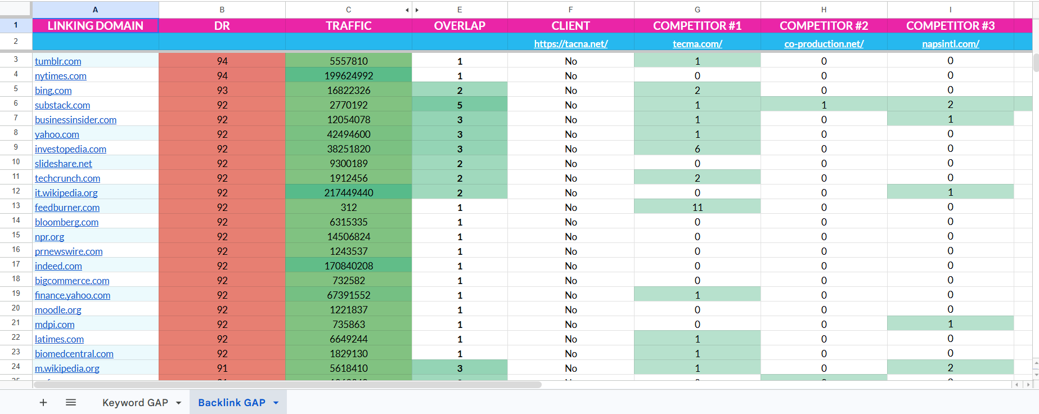Select column G header
Screen dimensions: 1039x414
[x=698, y=10]
